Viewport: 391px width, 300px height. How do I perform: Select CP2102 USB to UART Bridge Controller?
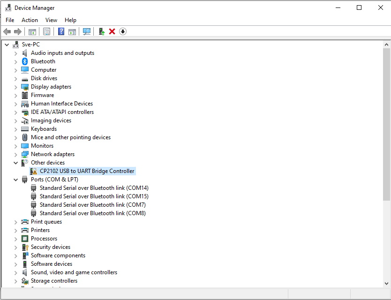pyautogui.click(x=87, y=171)
